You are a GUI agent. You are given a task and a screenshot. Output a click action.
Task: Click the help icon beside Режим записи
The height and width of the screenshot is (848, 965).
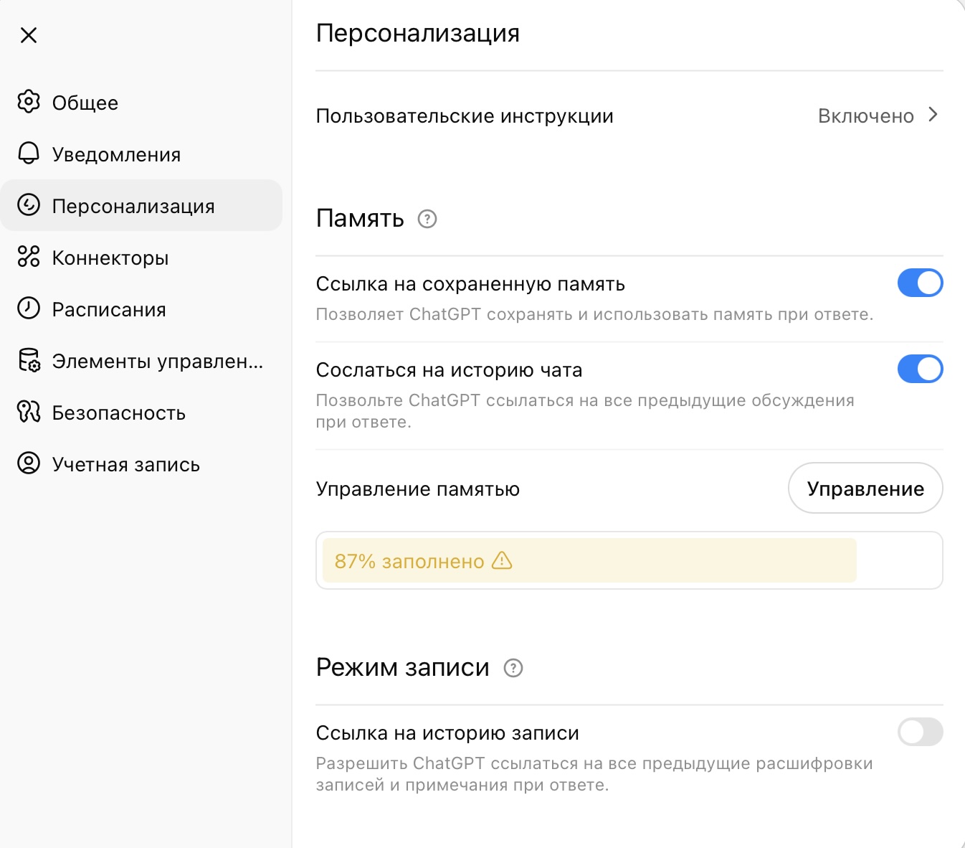tap(513, 668)
